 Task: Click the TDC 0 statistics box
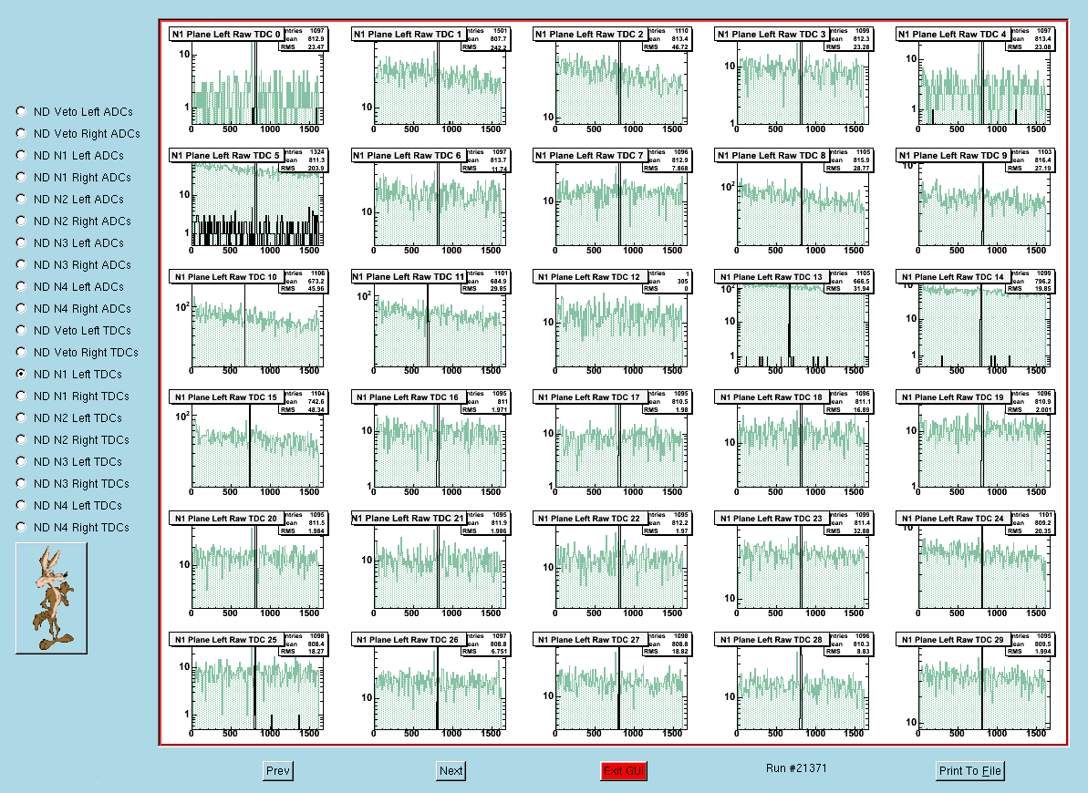[305, 39]
